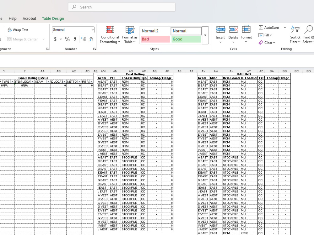Click the Fill down icon
This screenshot has width=314, height=235.
pyautogui.click(x=261, y=35)
